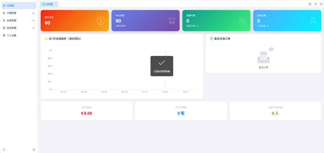
Task: Click the 10-01 label on chart axis
Action: click(145, 92)
